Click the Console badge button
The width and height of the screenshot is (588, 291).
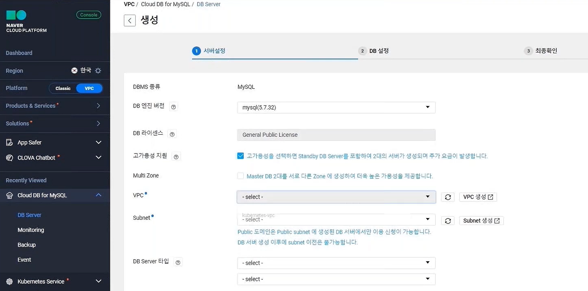[89, 15]
